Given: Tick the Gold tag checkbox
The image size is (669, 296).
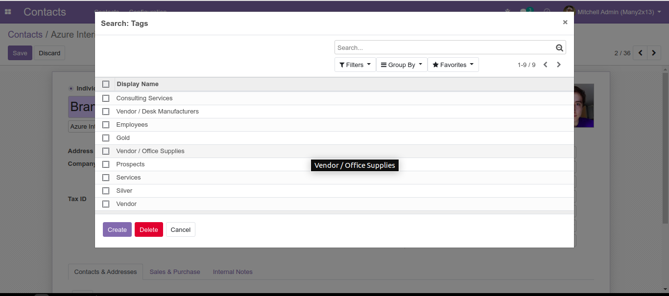Looking at the screenshot, I should (106, 138).
